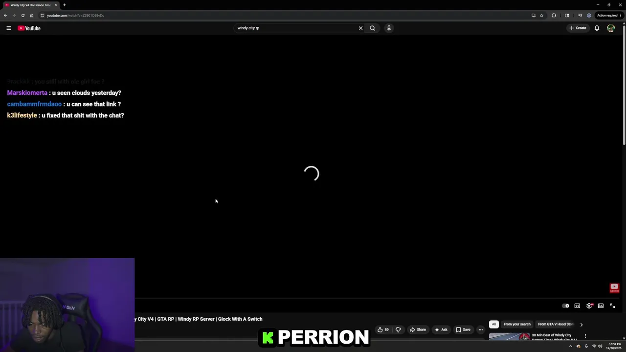
Task: Switch the player to theater mode
Action: click(x=601, y=306)
